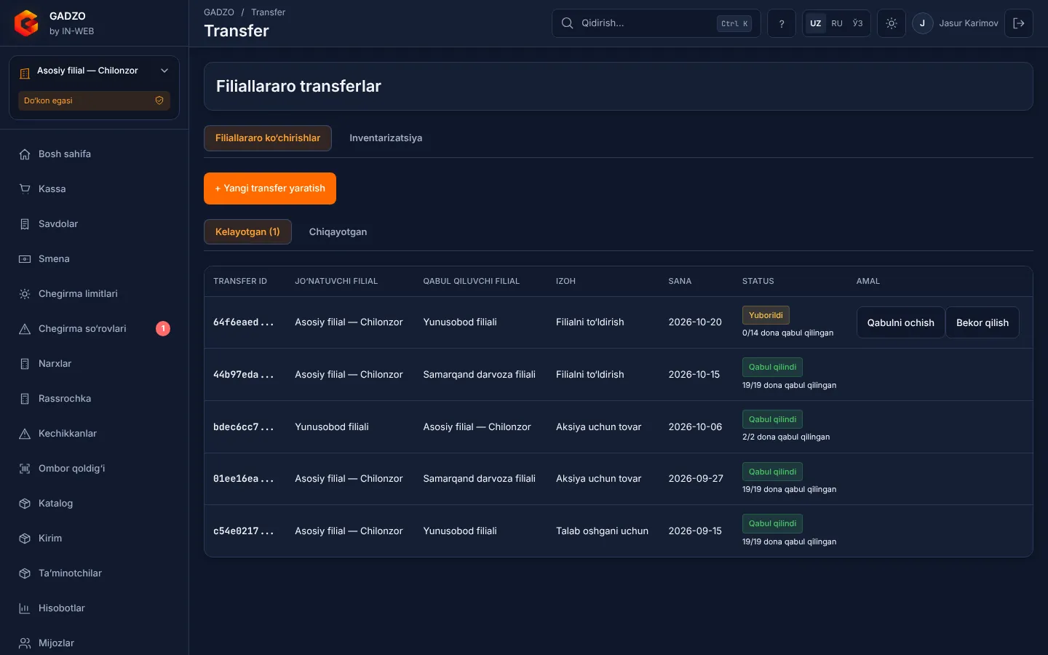Switch language to Cyrillic Ўз
This screenshot has height=655, width=1048.
858,23
